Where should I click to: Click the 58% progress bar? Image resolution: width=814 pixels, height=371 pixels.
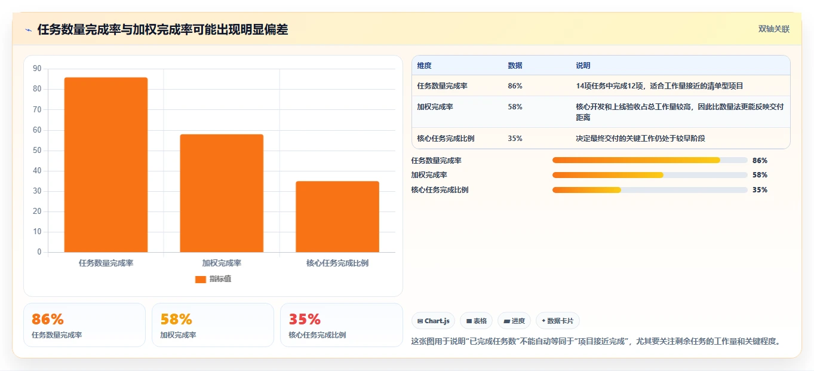[650, 175]
